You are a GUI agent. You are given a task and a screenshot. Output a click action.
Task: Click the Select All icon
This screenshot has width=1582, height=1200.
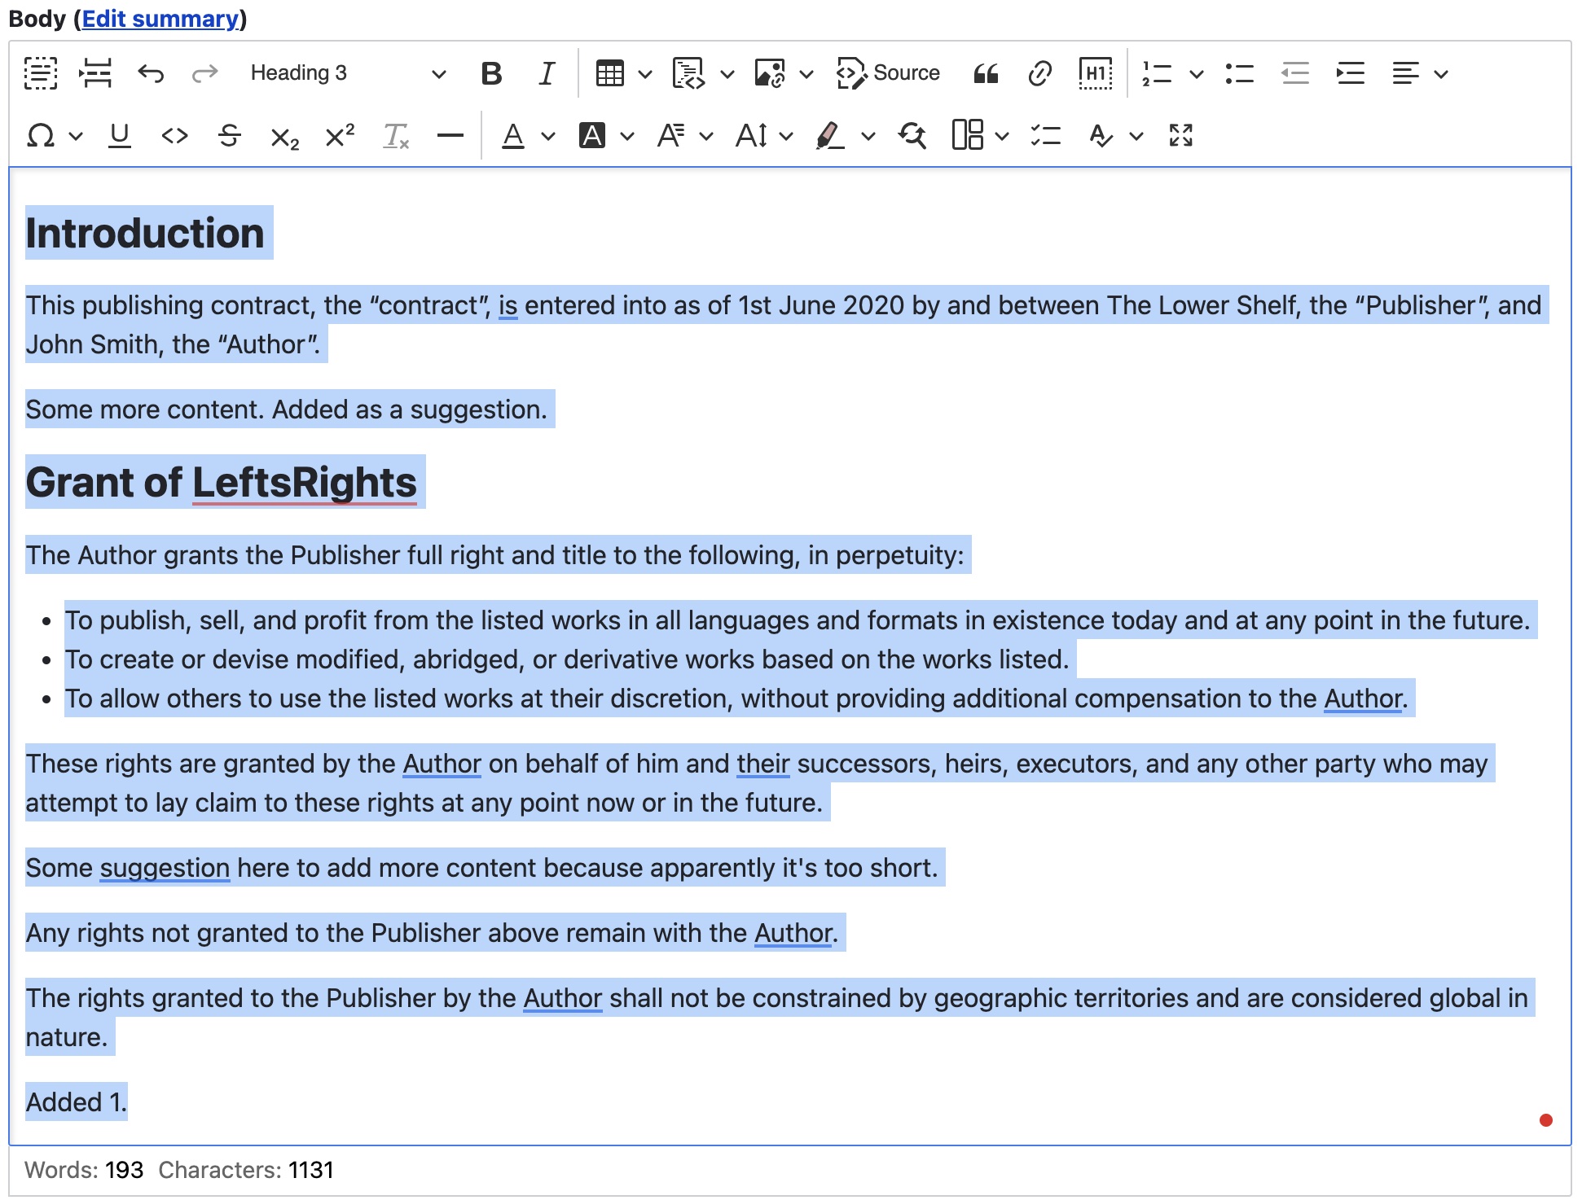pos(41,73)
